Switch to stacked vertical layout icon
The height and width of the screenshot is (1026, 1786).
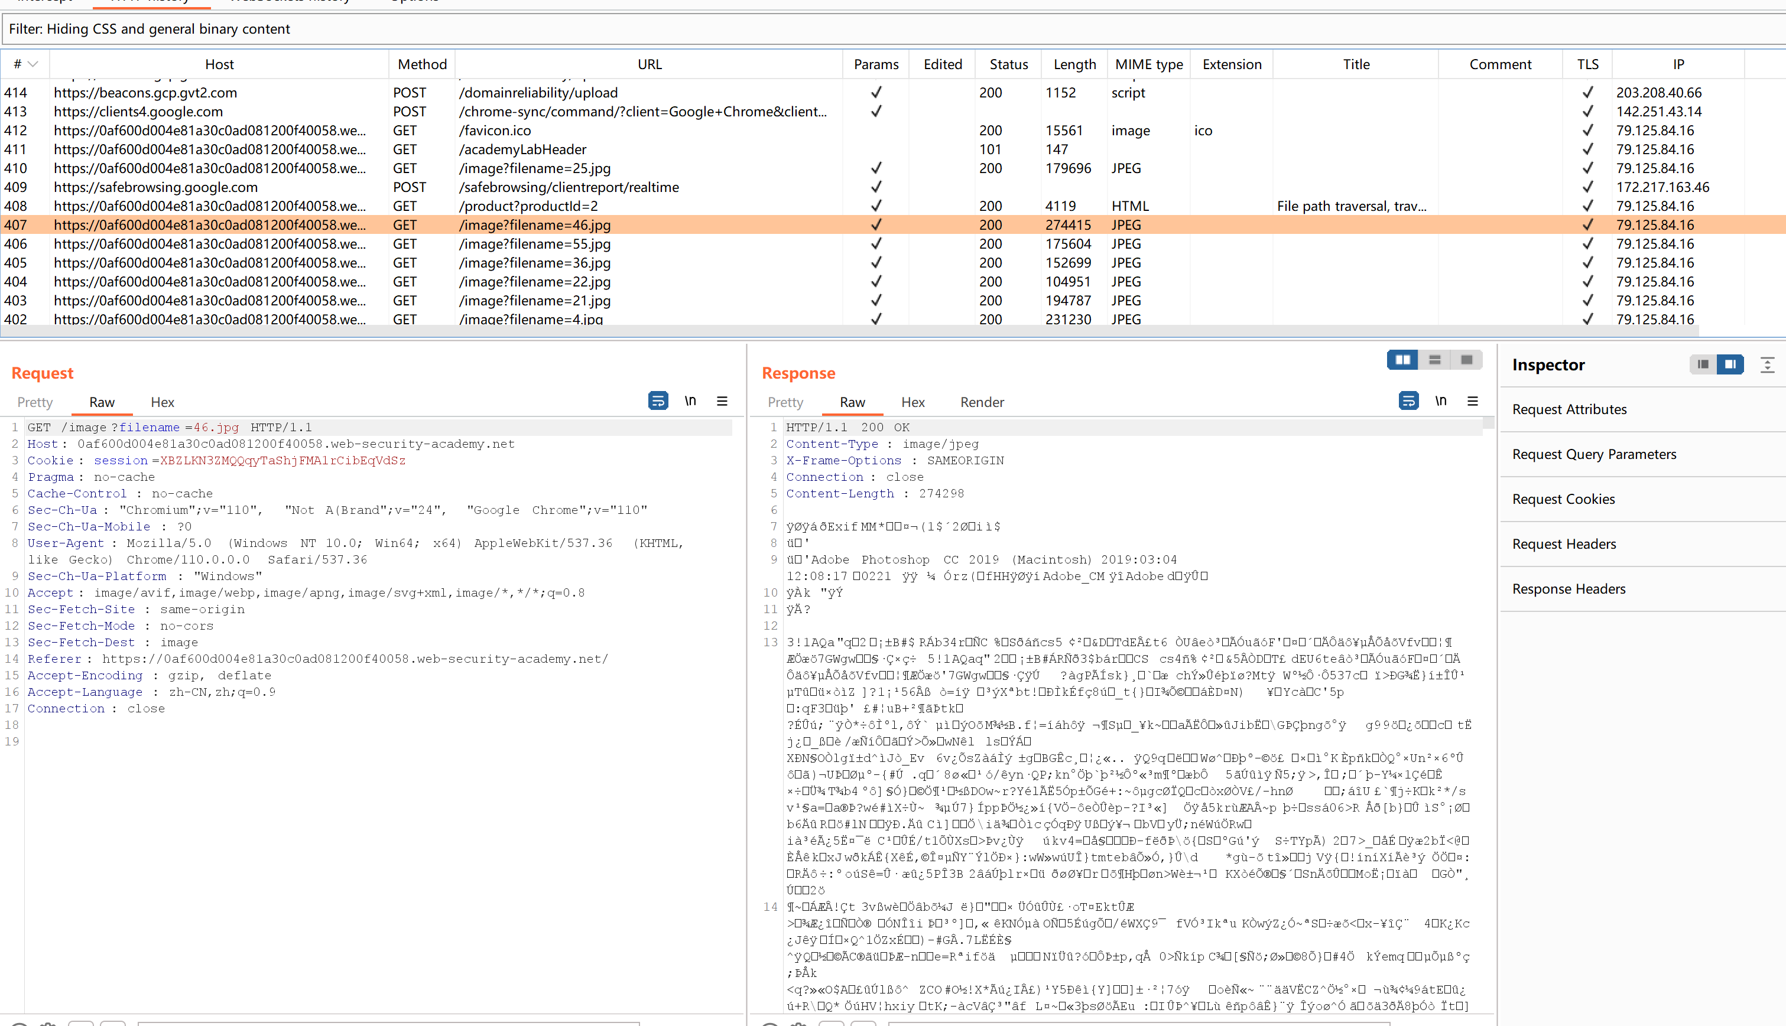point(1434,360)
